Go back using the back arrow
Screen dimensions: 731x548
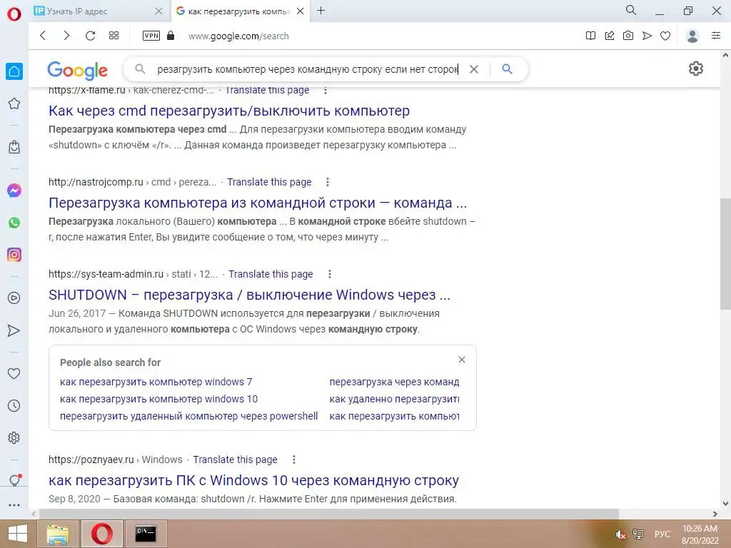pos(43,36)
